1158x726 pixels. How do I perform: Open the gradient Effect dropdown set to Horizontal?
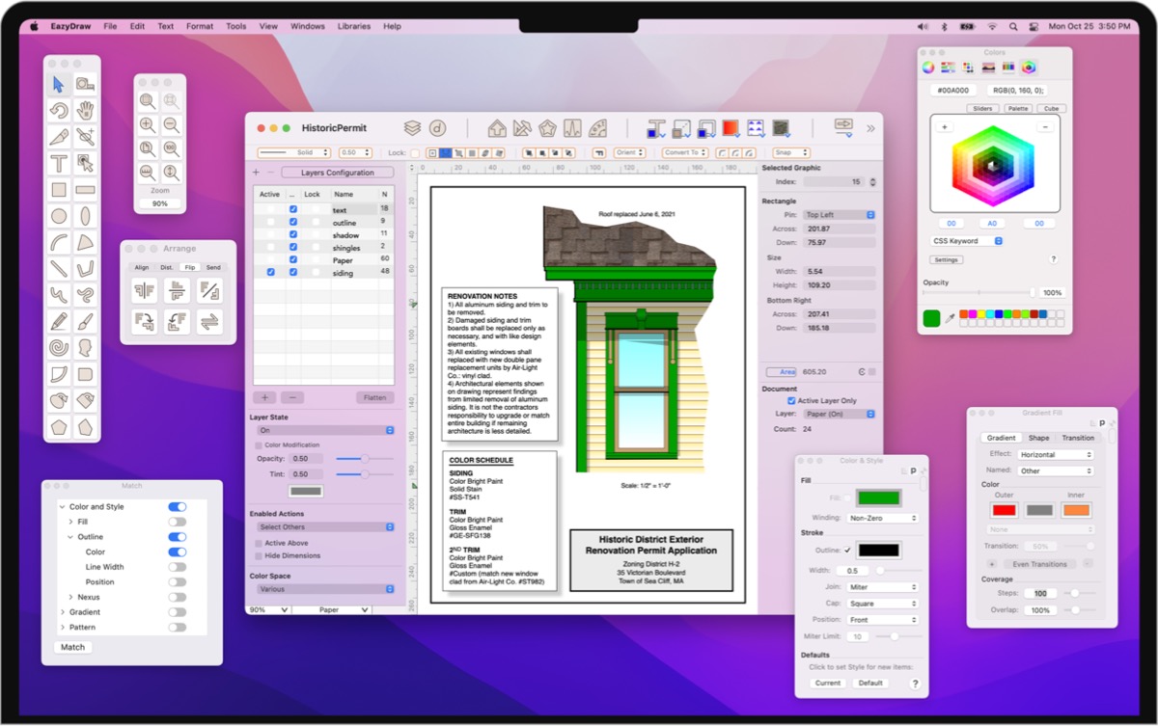(1056, 454)
